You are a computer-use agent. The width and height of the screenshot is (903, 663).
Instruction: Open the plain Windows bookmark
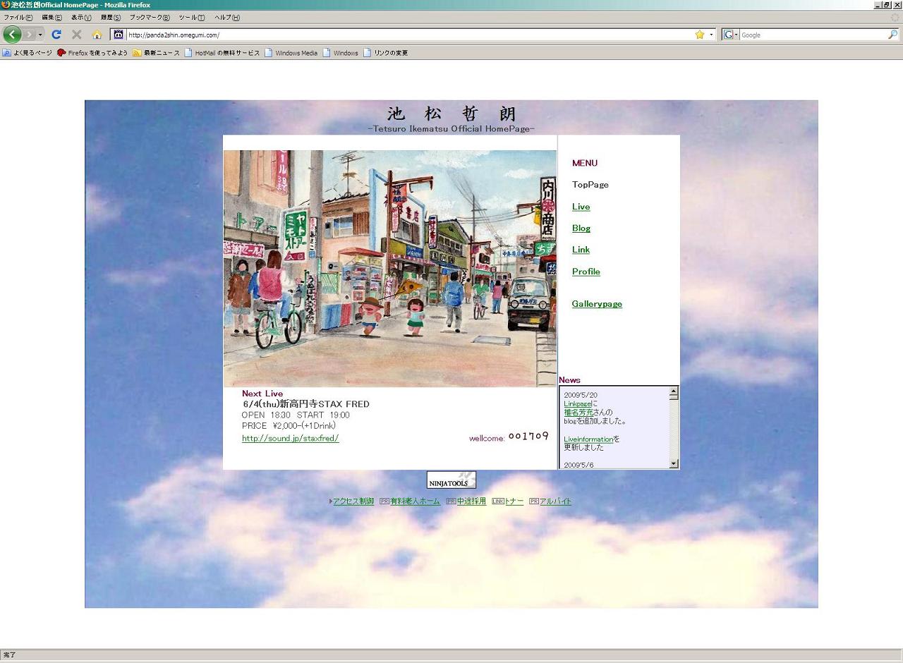point(341,53)
